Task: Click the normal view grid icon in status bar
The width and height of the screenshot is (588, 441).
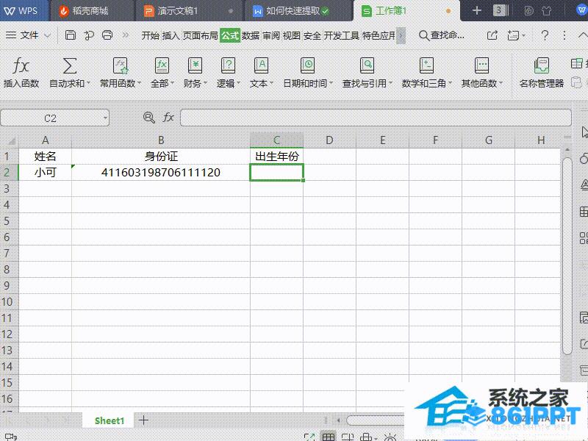Action: pyautogui.click(x=329, y=437)
